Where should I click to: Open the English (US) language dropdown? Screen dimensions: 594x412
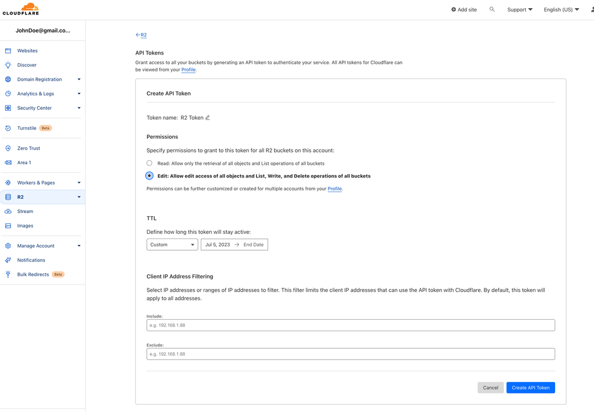pyautogui.click(x=560, y=9)
